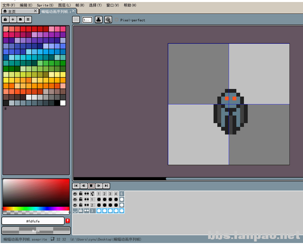Toggle the continuous icon of layer 2
This screenshot has height=244, width=303.
(86, 205)
